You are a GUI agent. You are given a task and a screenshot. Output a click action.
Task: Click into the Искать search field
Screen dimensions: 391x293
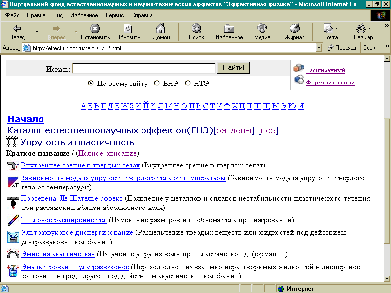(x=144, y=68)
